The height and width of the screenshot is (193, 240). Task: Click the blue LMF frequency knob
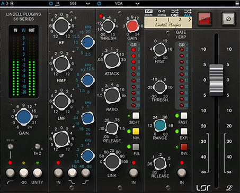pos(88,118)
